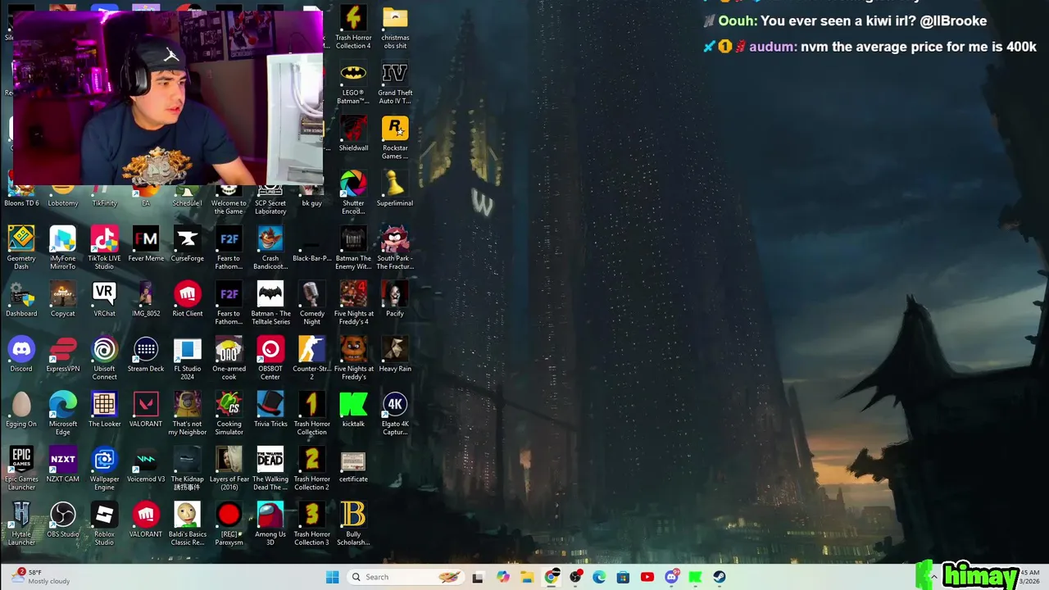This screenshot has width=1049, height=590.
Task: Open Ubisoft Connect shortcut
Action: point(104,357)
